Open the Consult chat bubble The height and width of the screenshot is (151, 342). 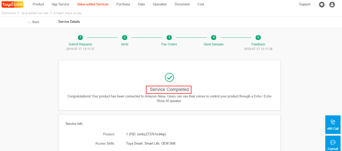pyautogui.click(x=333, y=144)
